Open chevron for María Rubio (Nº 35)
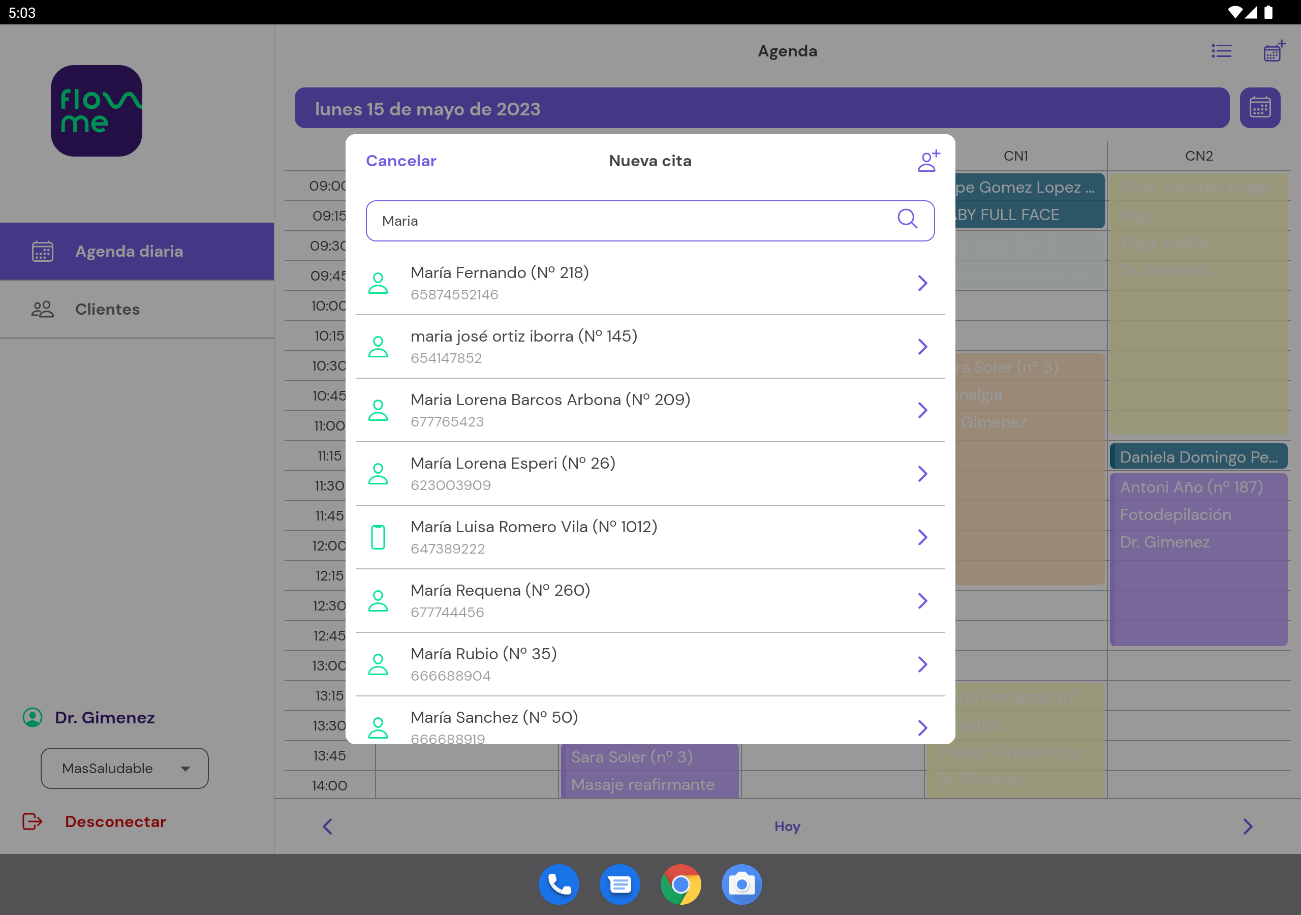1301x915 pixels. click(x=922, y=664)
